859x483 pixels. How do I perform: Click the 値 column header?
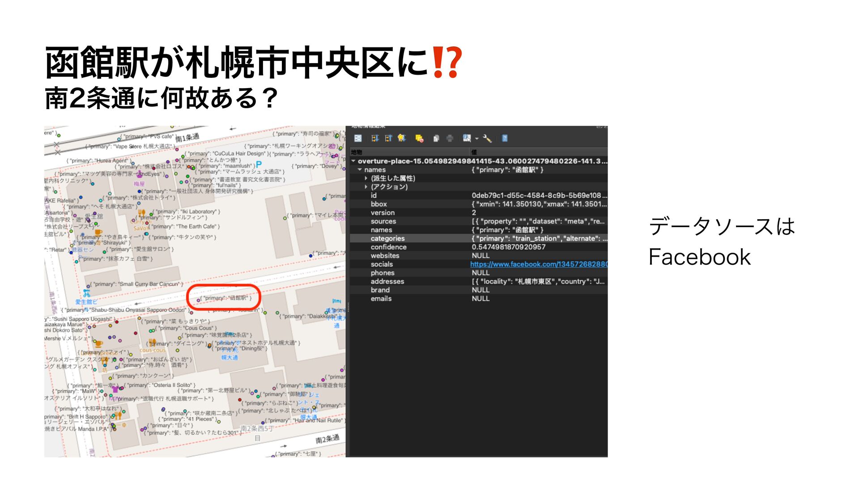coord(474,152)
